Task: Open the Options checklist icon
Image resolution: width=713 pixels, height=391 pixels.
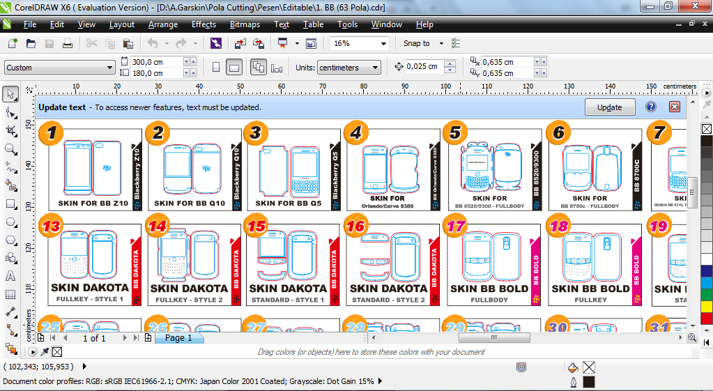Action: click(x=456, y=43)
